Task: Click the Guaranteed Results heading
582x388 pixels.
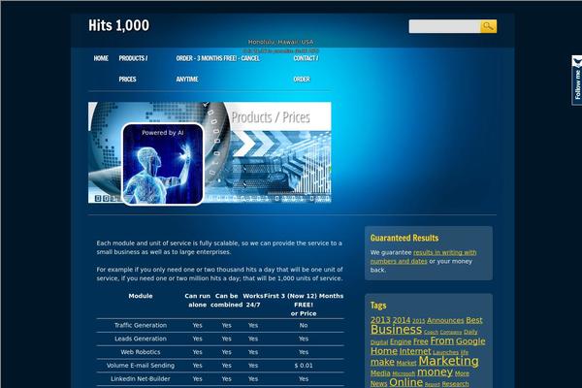Action: 404,238
